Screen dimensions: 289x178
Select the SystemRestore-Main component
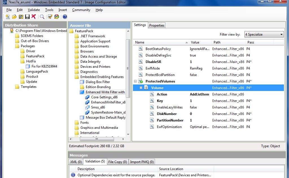(x=108, y=112)
